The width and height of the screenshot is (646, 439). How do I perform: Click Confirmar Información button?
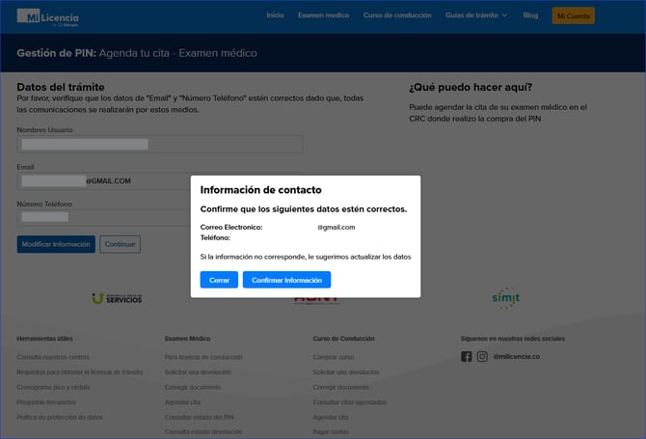(x=286, y=280)
